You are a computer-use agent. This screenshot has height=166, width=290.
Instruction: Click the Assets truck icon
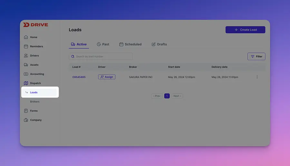click(x=26, y=65)
